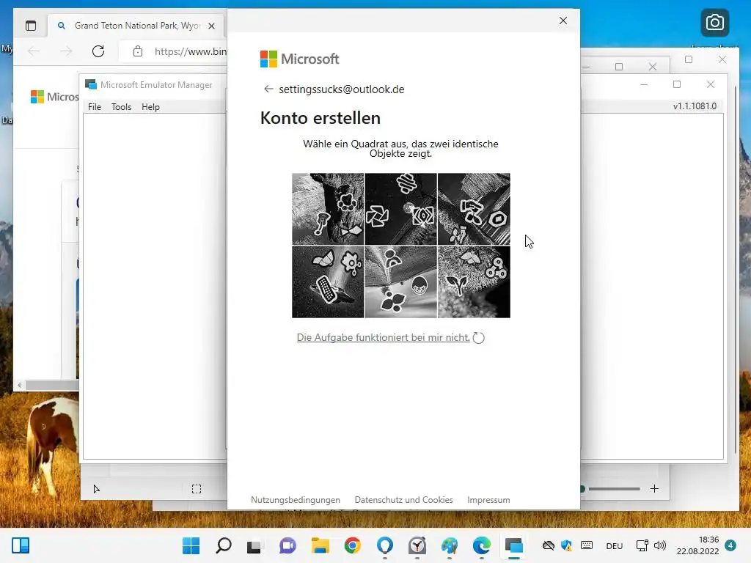751x563 pixels.
Task: Click the reload puzzle circular arrow icon
Action: click(478, 338)
